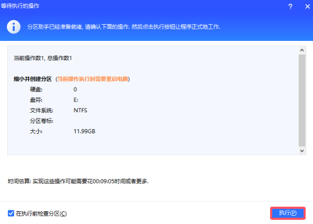Open help with the question mark icon
The width and height of the screenshot is (313, 224).
[x=290, y=7]
